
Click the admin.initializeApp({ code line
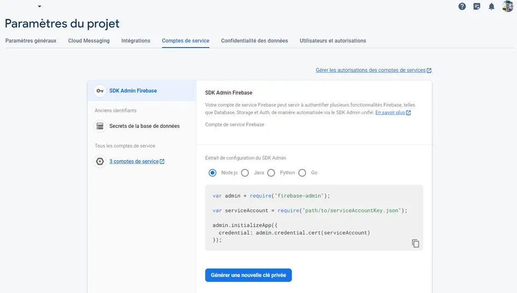pyautogui.click(x=245, y=225)
